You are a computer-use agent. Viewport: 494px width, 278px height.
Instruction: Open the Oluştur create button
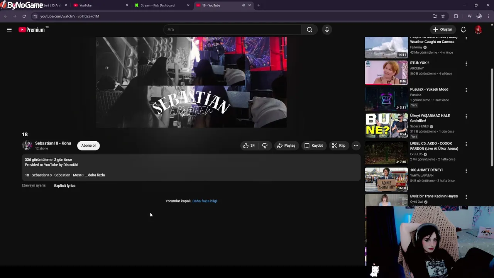[442, 30]
